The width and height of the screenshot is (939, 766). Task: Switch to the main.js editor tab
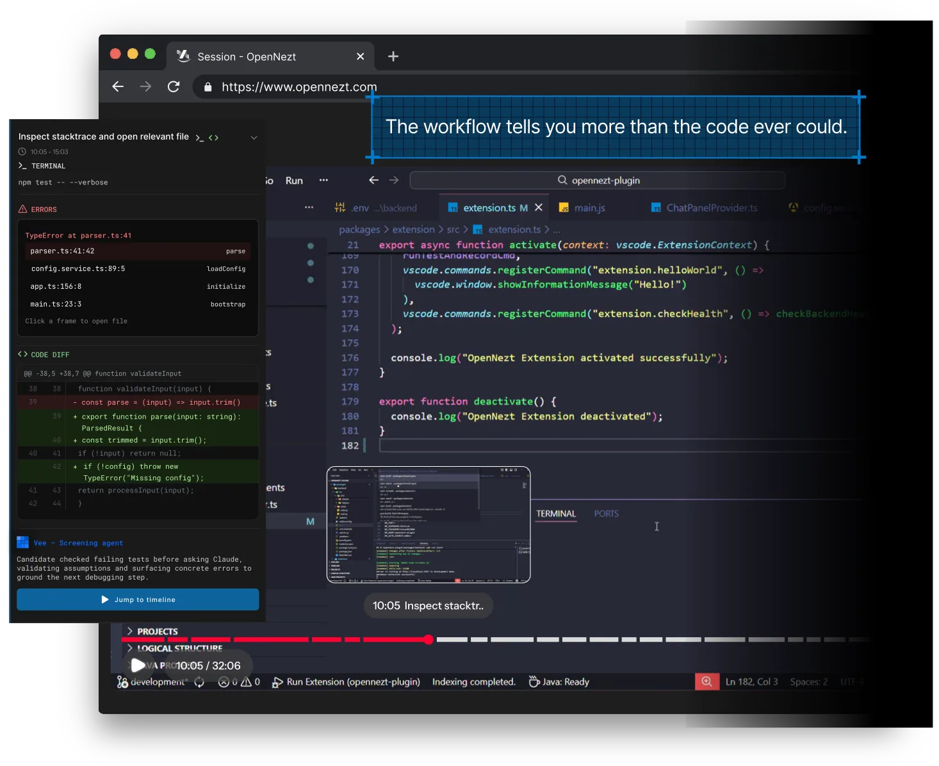pyautogui.click(x=582, y=208)
